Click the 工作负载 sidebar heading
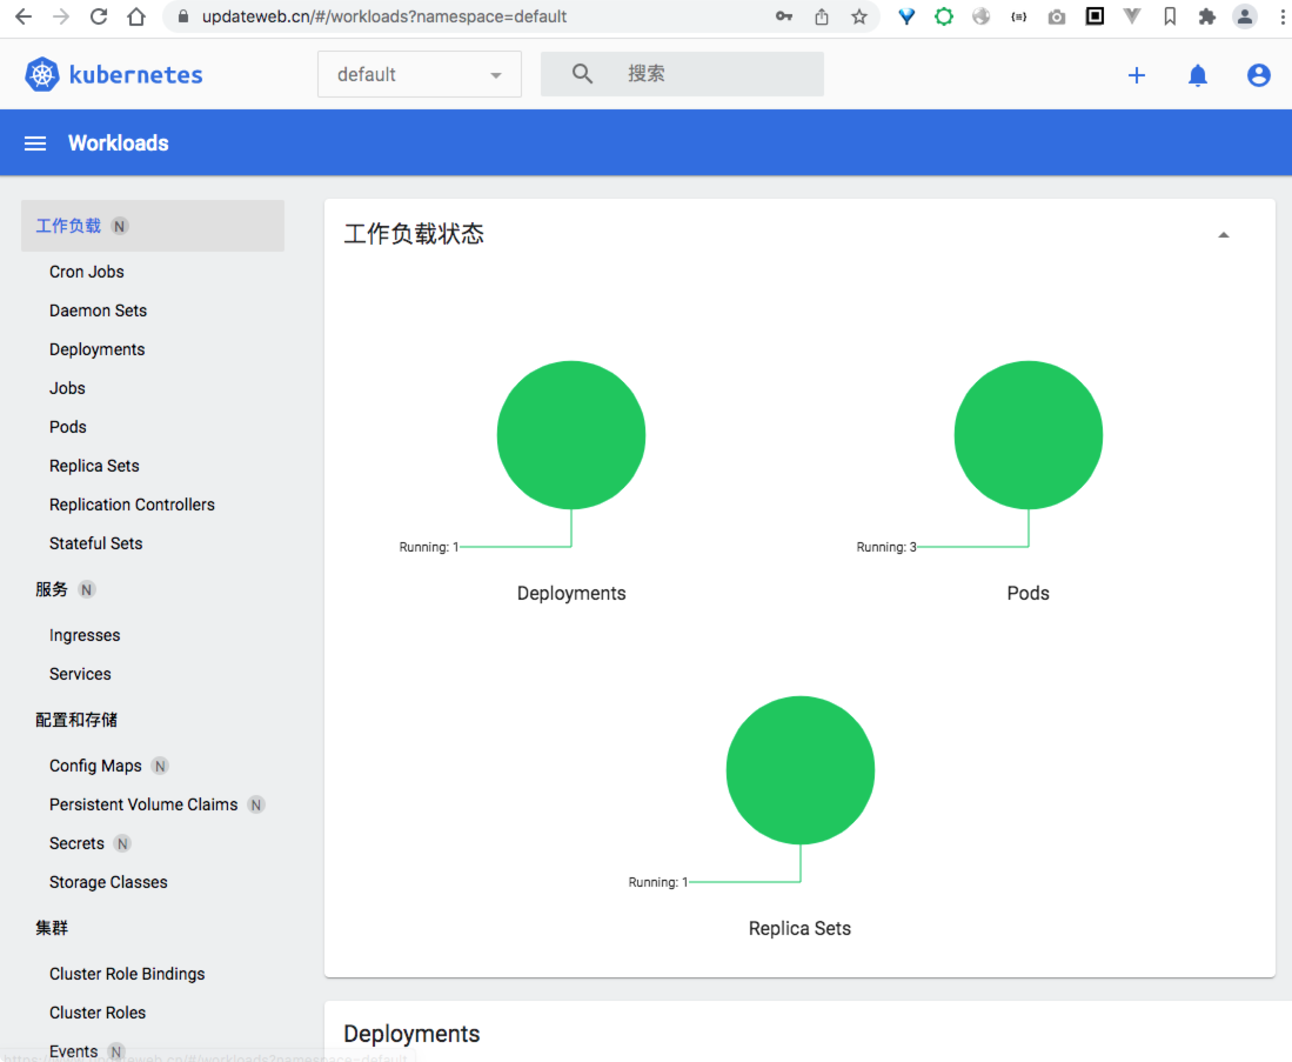The image size is (1292, 1062). 69,226
